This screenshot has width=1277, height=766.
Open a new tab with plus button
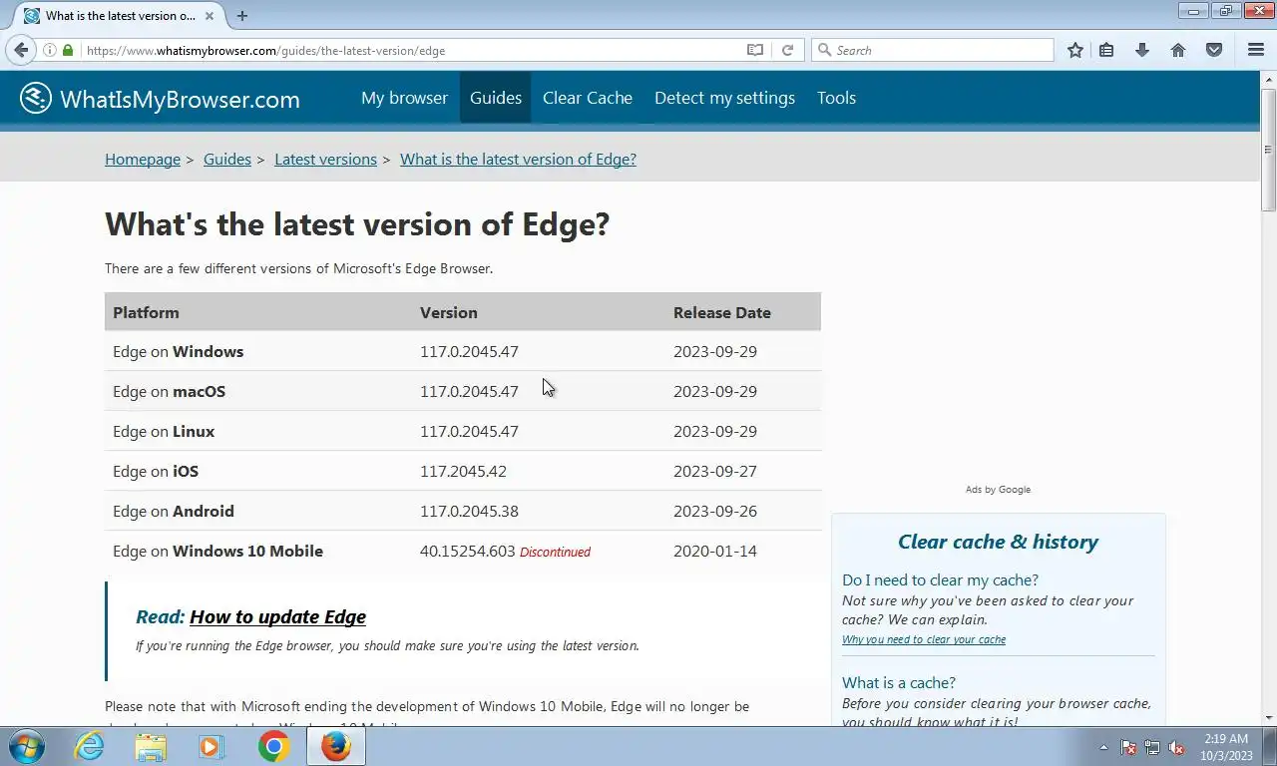(242, 15)
